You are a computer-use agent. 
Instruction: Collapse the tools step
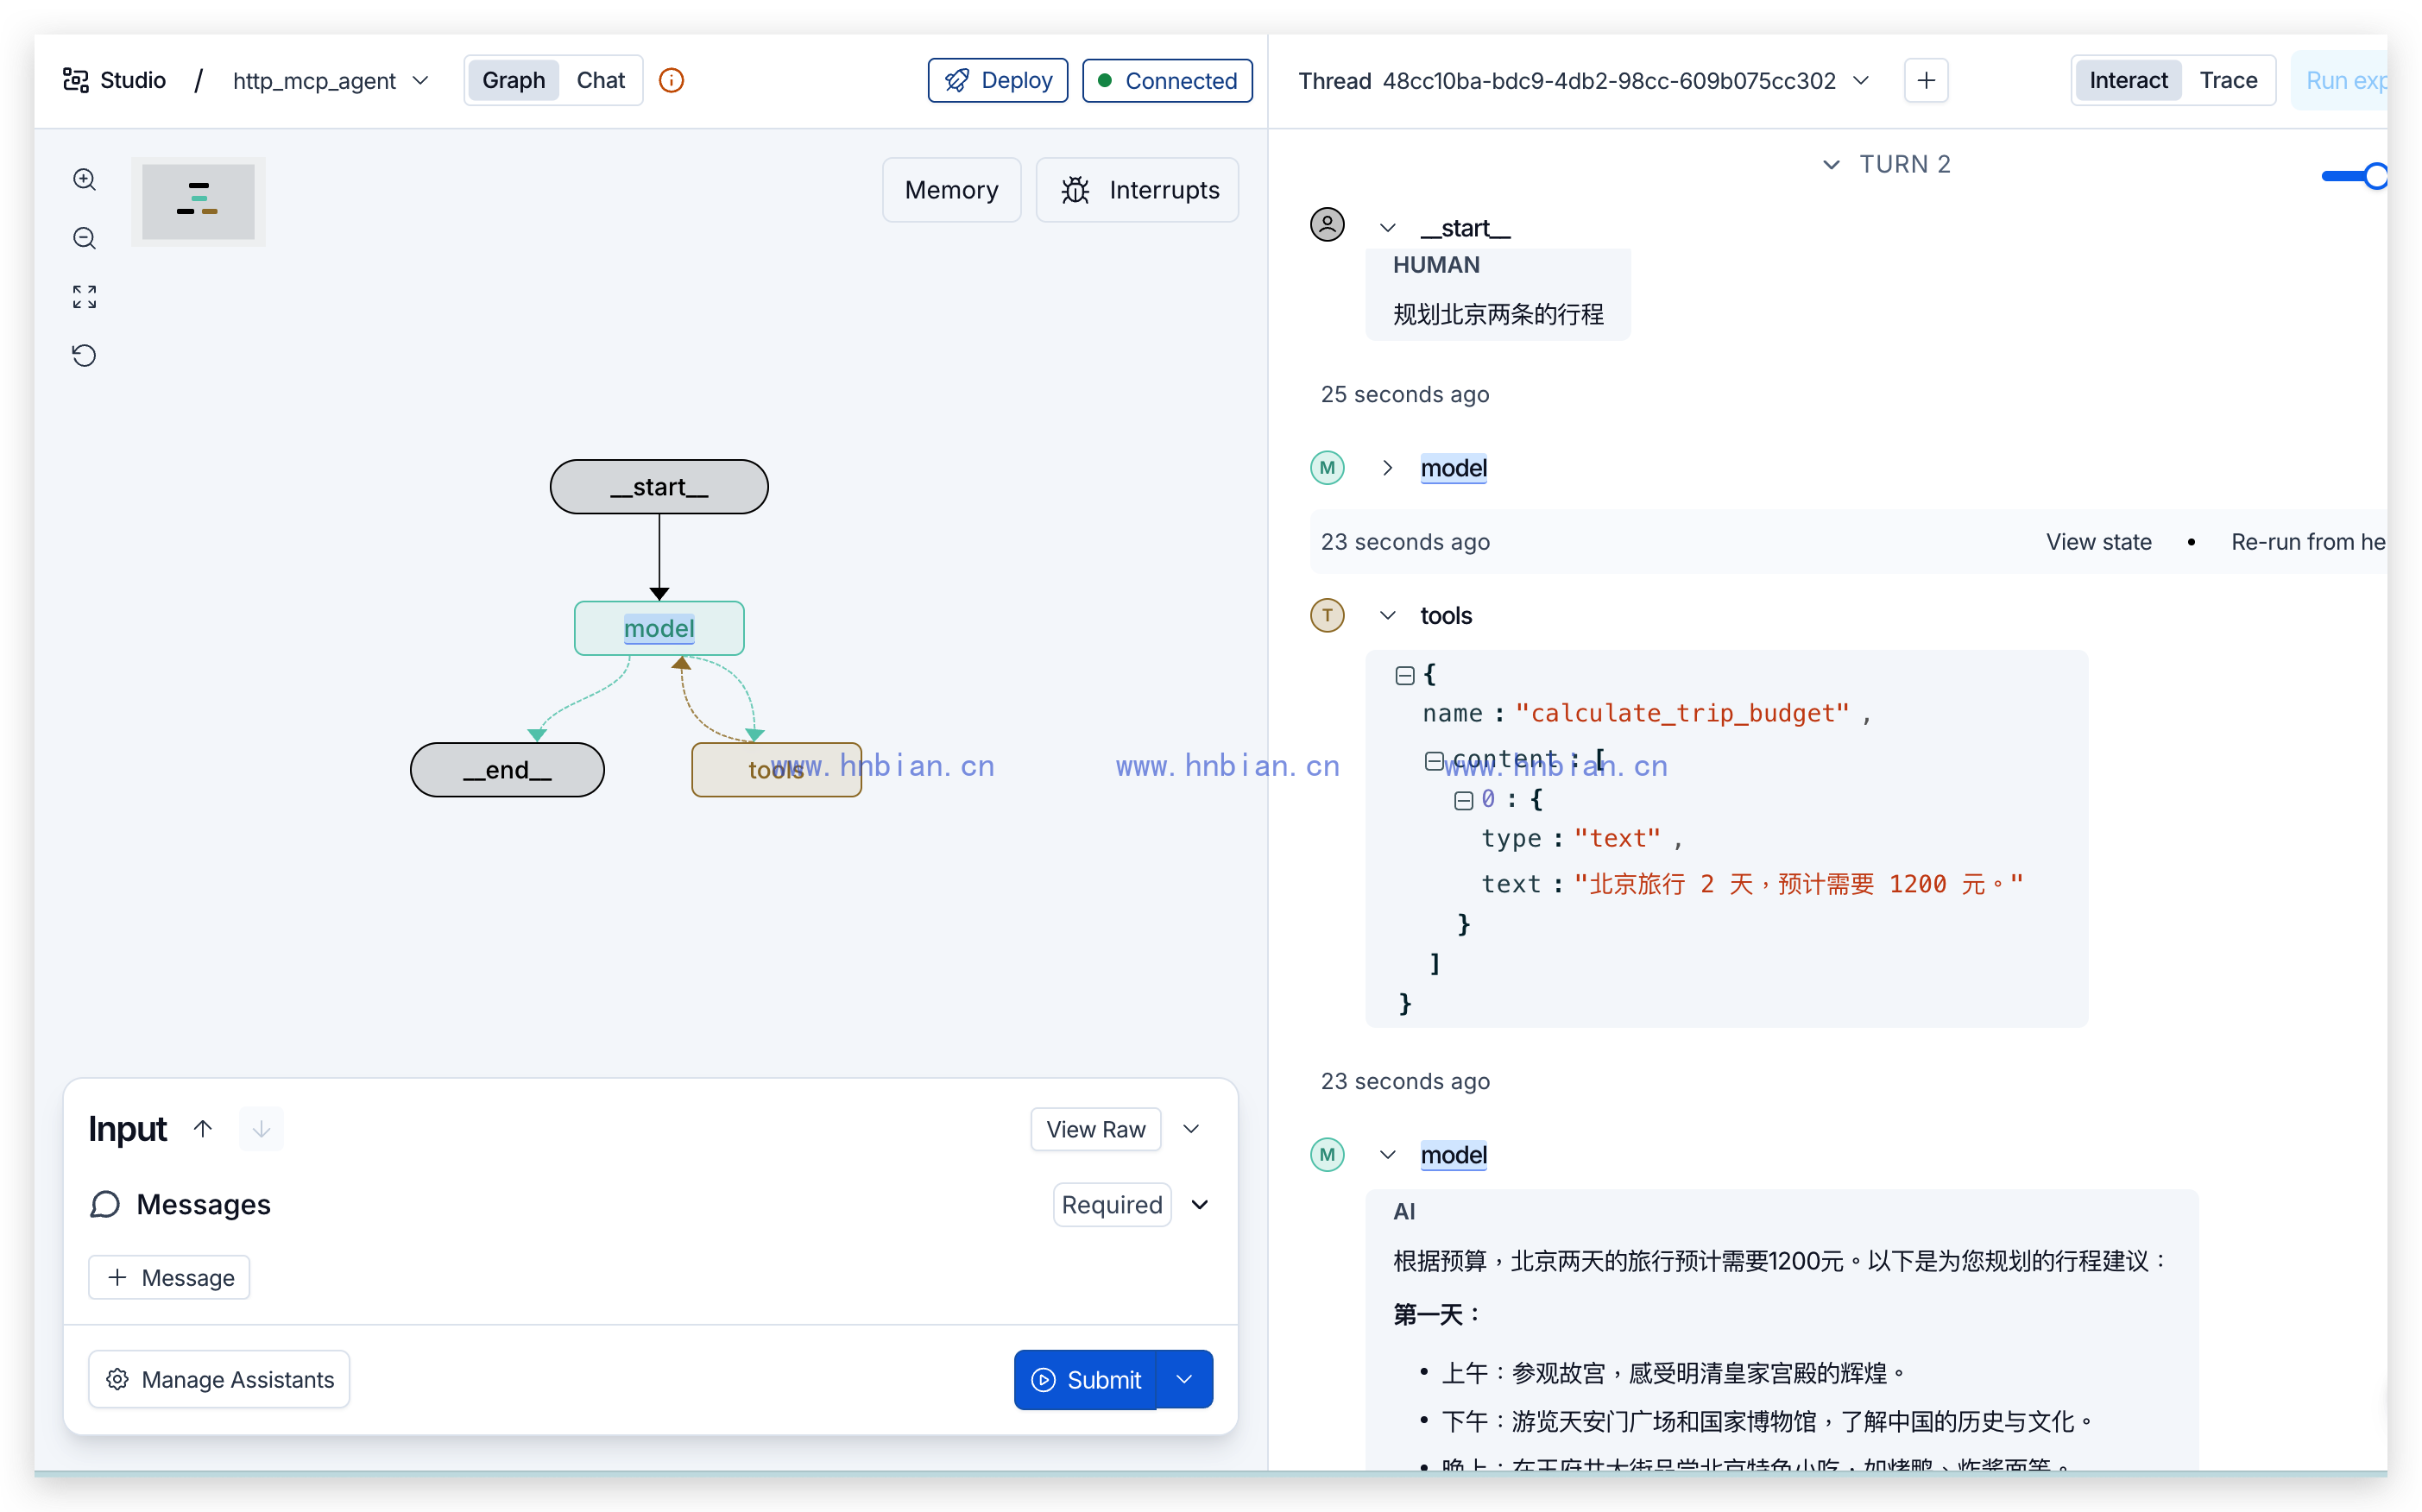click(x=1387, y=616)
